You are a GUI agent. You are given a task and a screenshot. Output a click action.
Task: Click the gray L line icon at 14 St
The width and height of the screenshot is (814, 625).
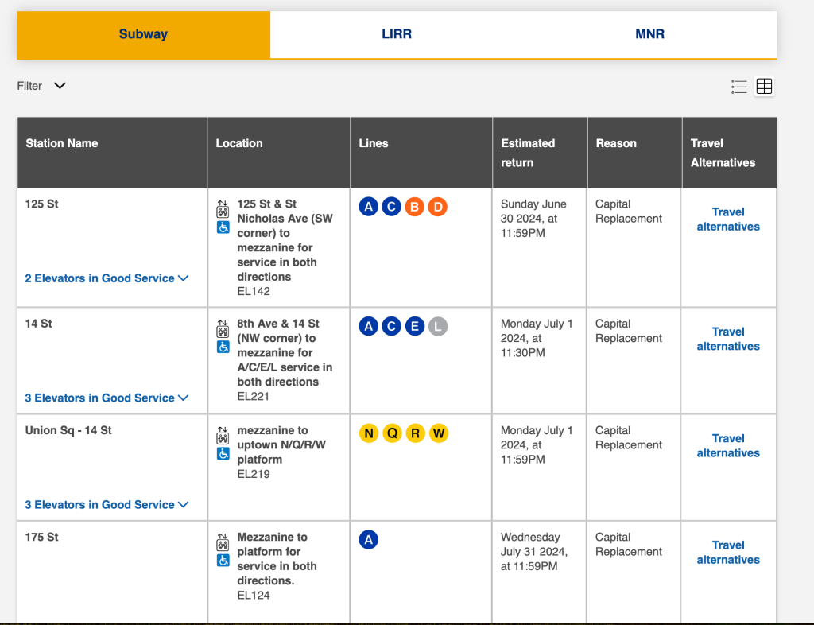point(437,327)
